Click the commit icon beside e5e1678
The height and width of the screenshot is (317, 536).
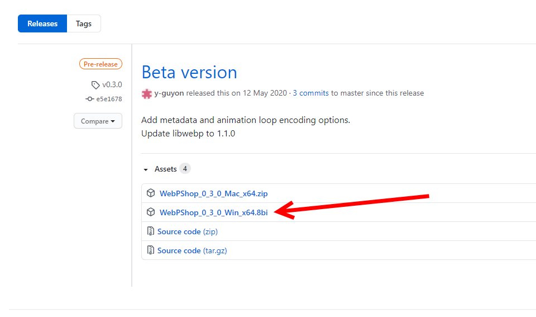pyautogui.click(x=89, y=99)
